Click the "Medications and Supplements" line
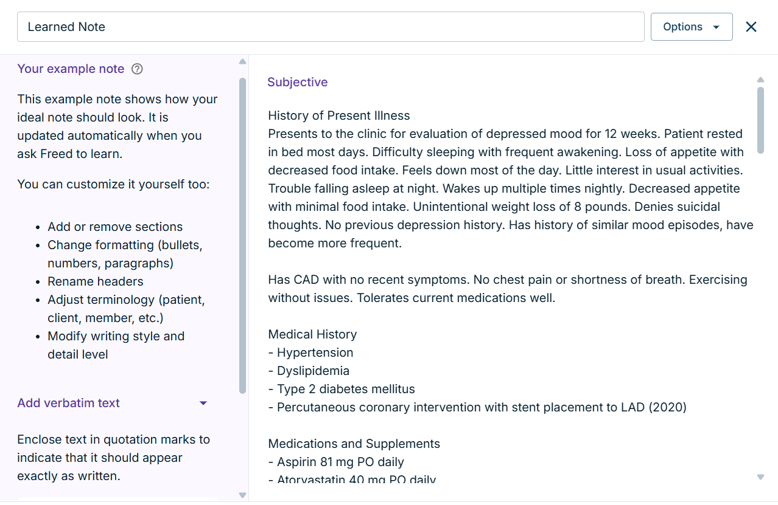The height and width of the screenshot is (505, 778). pyautogui.click(x=354, y=444)
